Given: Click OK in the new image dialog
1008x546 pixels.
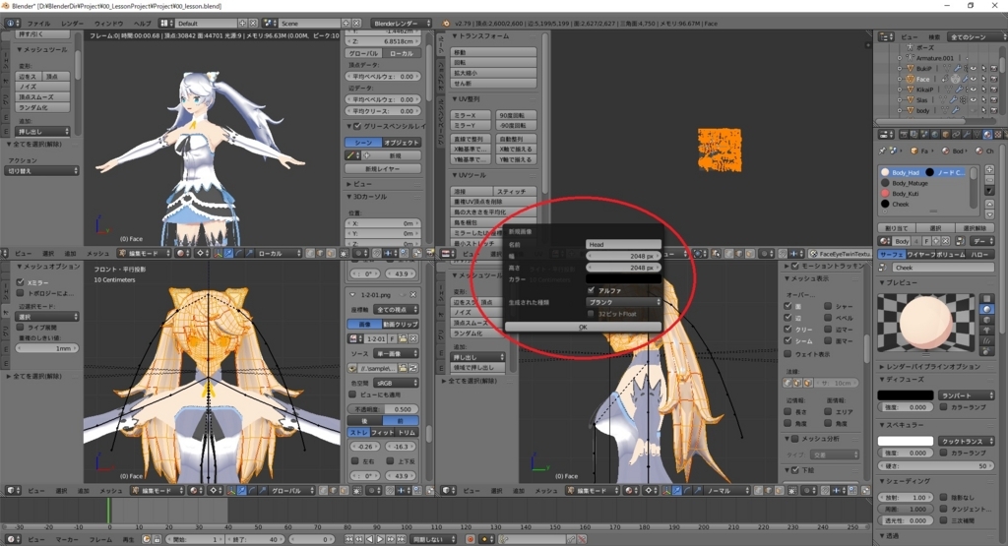Looking at the screenshot, I should (583, 327).
